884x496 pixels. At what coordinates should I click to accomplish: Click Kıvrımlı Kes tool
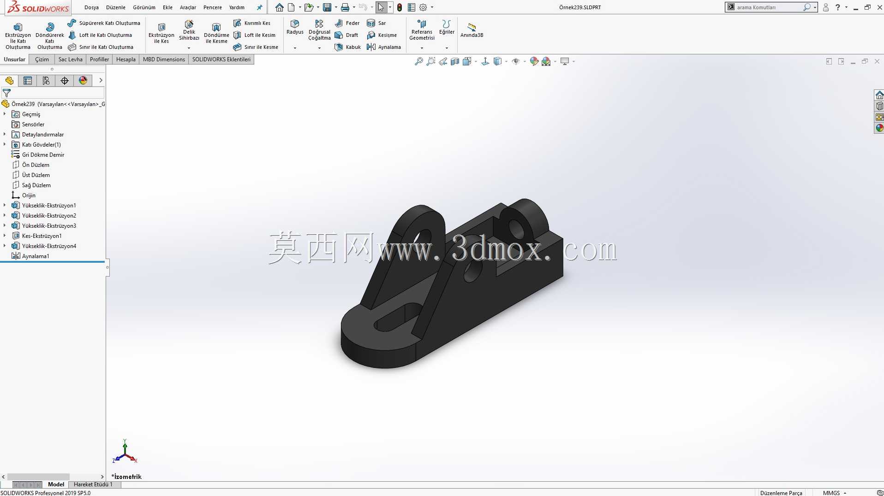click(x=252, y=23)
